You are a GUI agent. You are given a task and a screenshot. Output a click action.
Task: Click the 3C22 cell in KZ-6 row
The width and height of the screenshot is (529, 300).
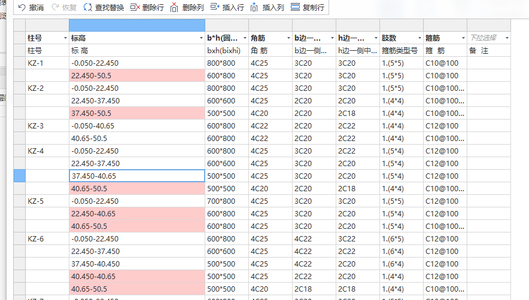(358, 238)
